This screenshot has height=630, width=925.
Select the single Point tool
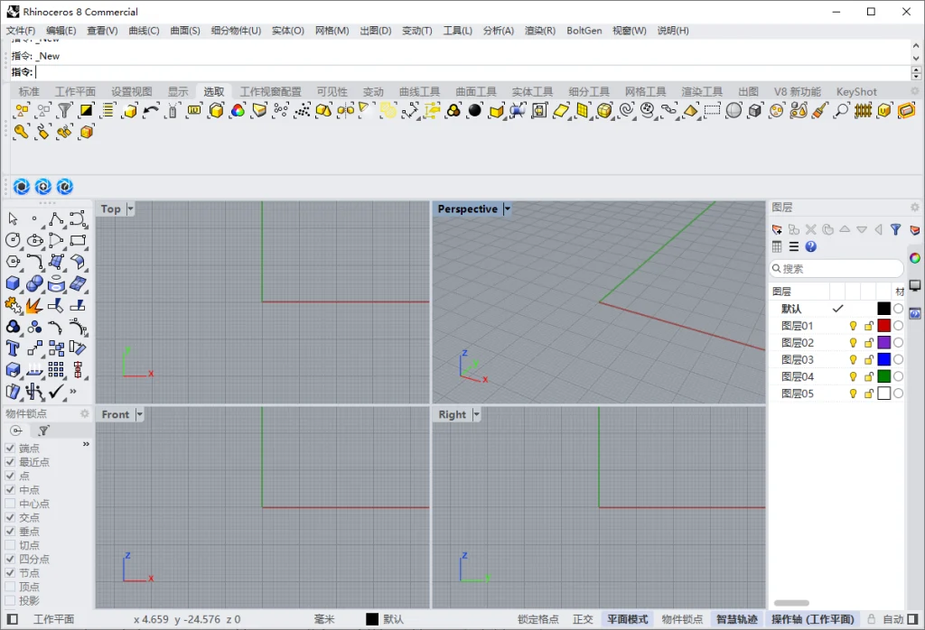click(x=35, y=219)
